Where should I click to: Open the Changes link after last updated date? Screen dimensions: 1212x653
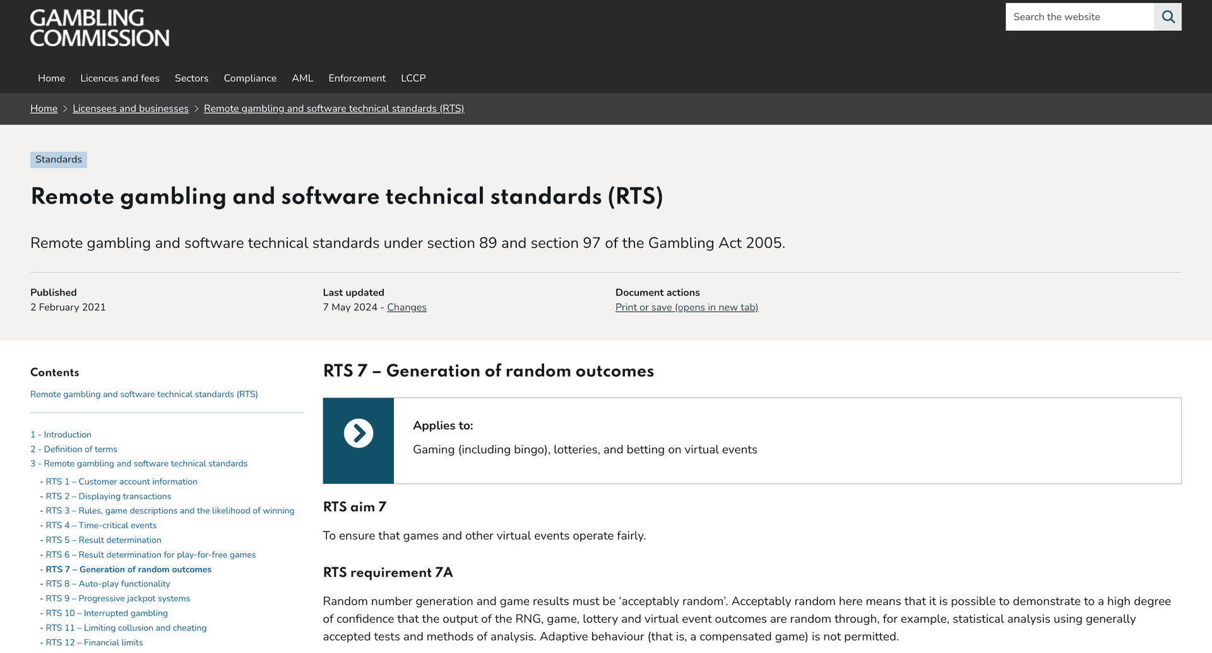click(x=407, y=307)
